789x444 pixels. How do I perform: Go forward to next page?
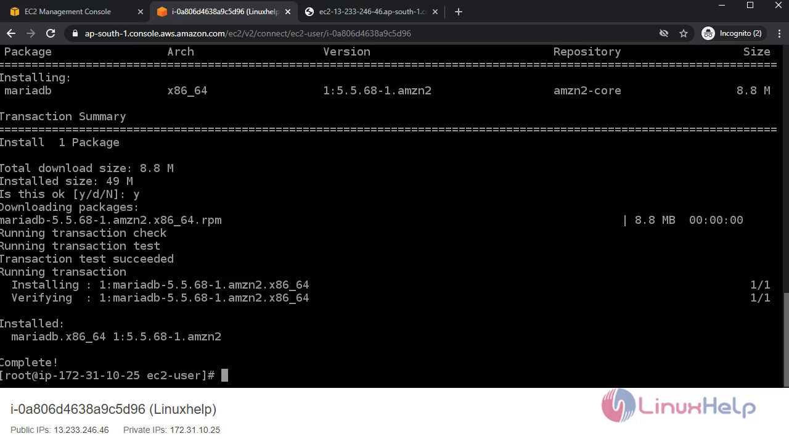click(31, 33)
